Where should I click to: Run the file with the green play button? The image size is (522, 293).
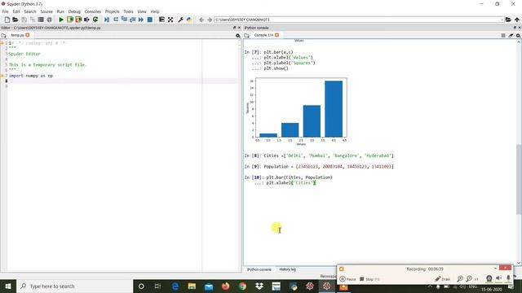[61, 20]
